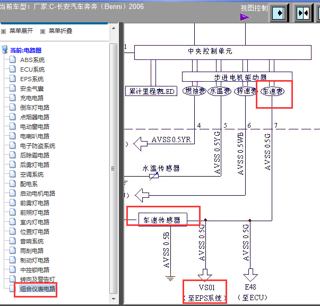320x306 pixels.
Task: Click the icon beside 菜单折叠
Action: pos(42,31)
